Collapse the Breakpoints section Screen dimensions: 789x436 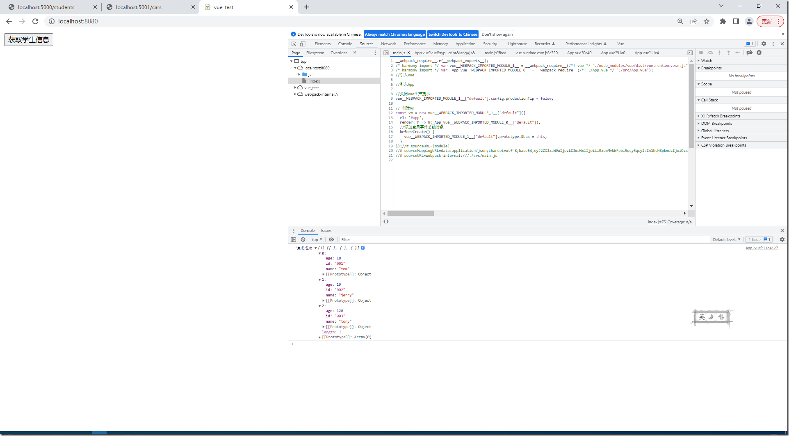click(x=711, y=68)
